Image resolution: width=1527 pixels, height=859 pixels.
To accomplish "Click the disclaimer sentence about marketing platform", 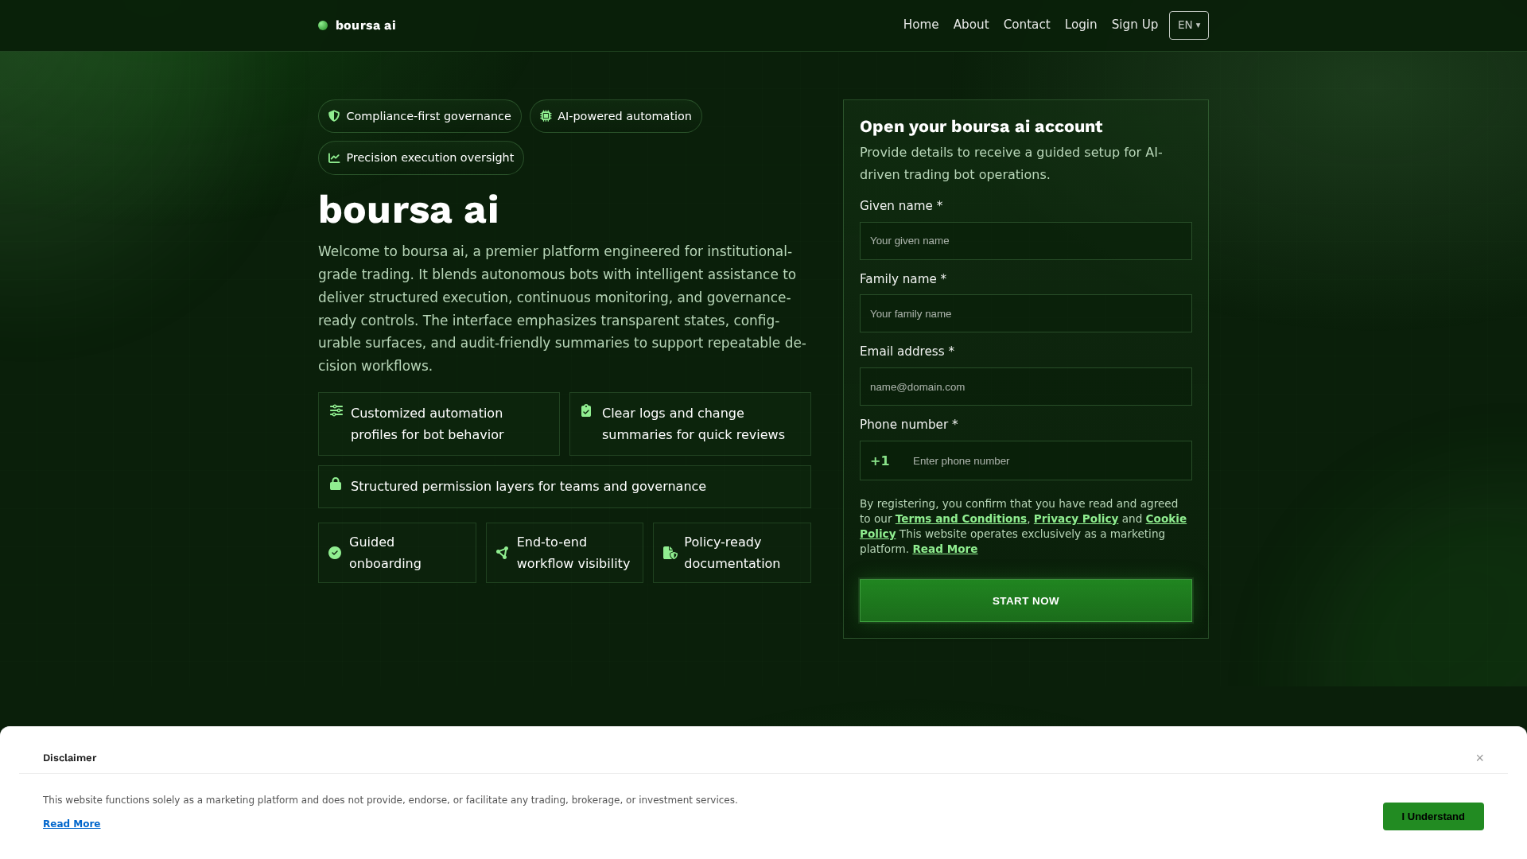I will [390, 800].
